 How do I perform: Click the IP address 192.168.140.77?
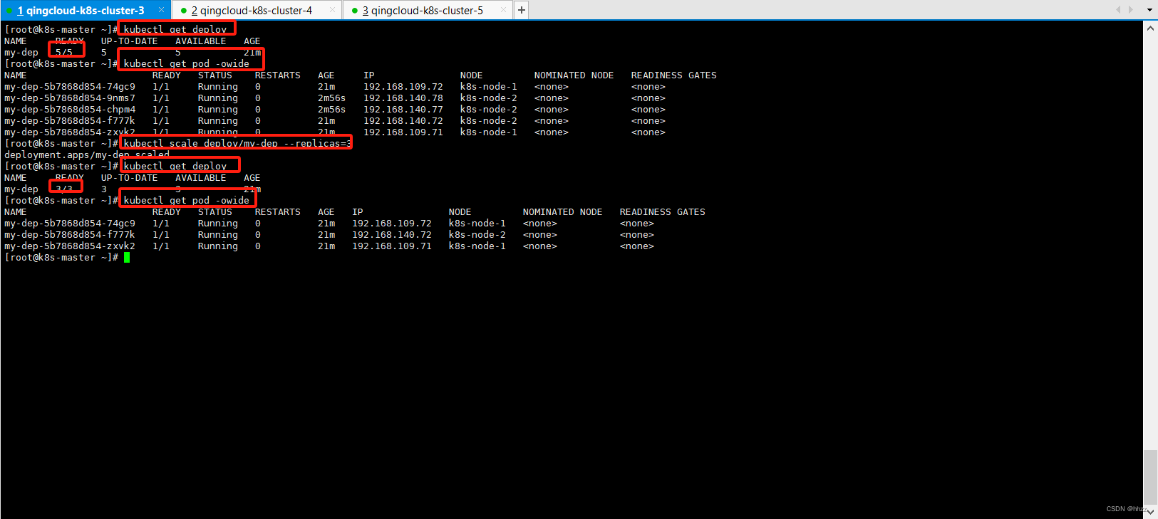[403, 110]
